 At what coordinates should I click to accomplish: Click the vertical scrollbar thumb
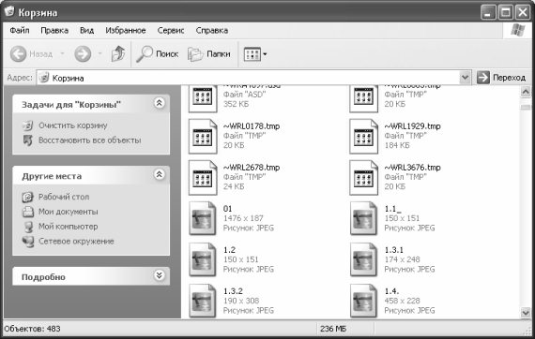tap(526, 107)
